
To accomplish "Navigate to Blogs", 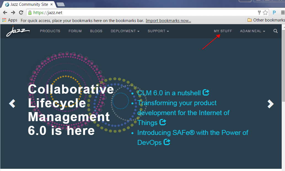I will (x=96, y=31).
